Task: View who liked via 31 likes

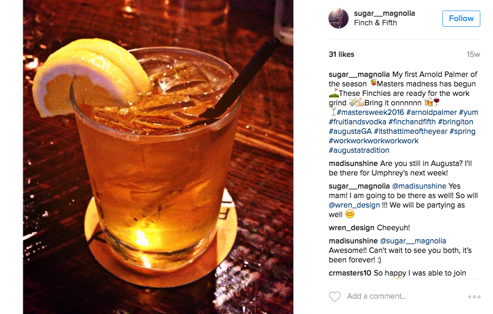Action: [341, 54]
